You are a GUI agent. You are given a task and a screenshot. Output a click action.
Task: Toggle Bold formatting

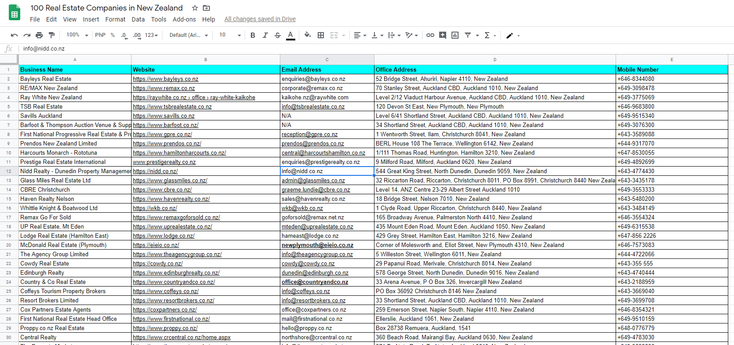click(253, 35)
